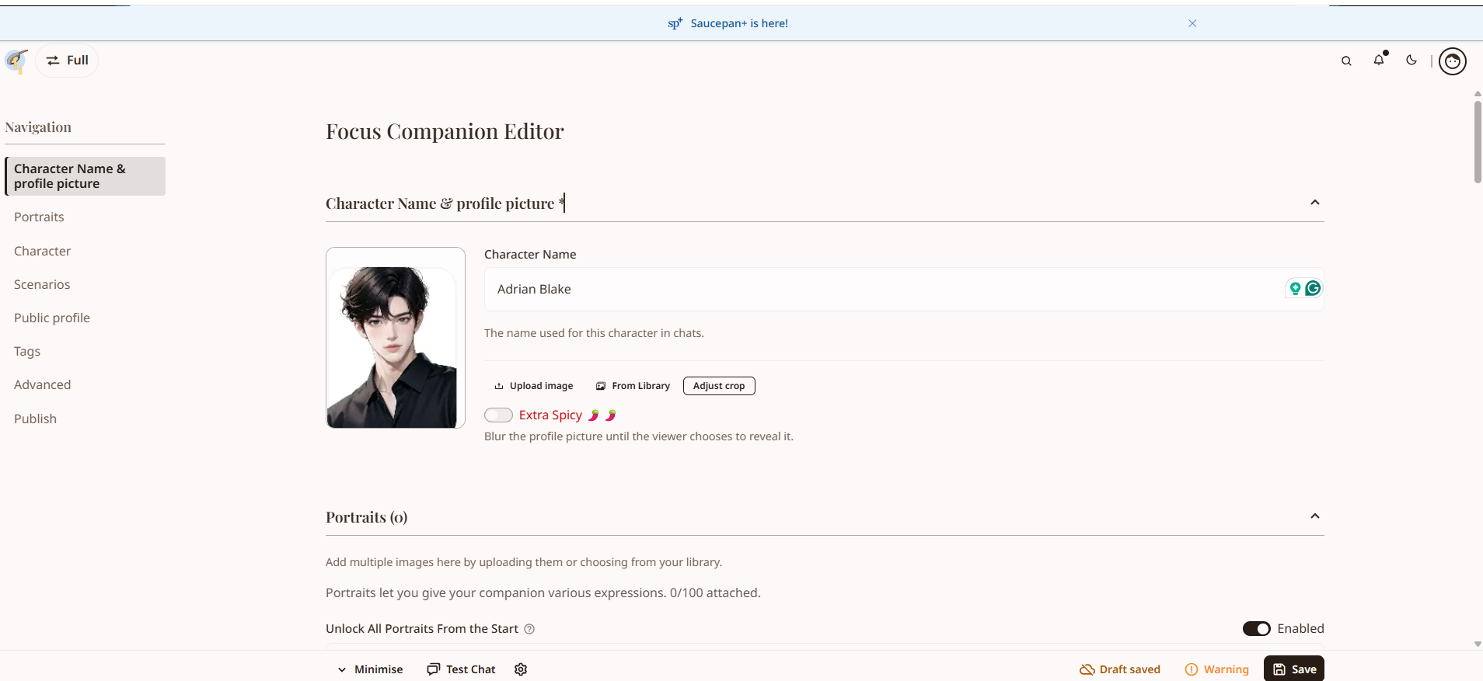Click the Adjust crop button

point(719,386)
